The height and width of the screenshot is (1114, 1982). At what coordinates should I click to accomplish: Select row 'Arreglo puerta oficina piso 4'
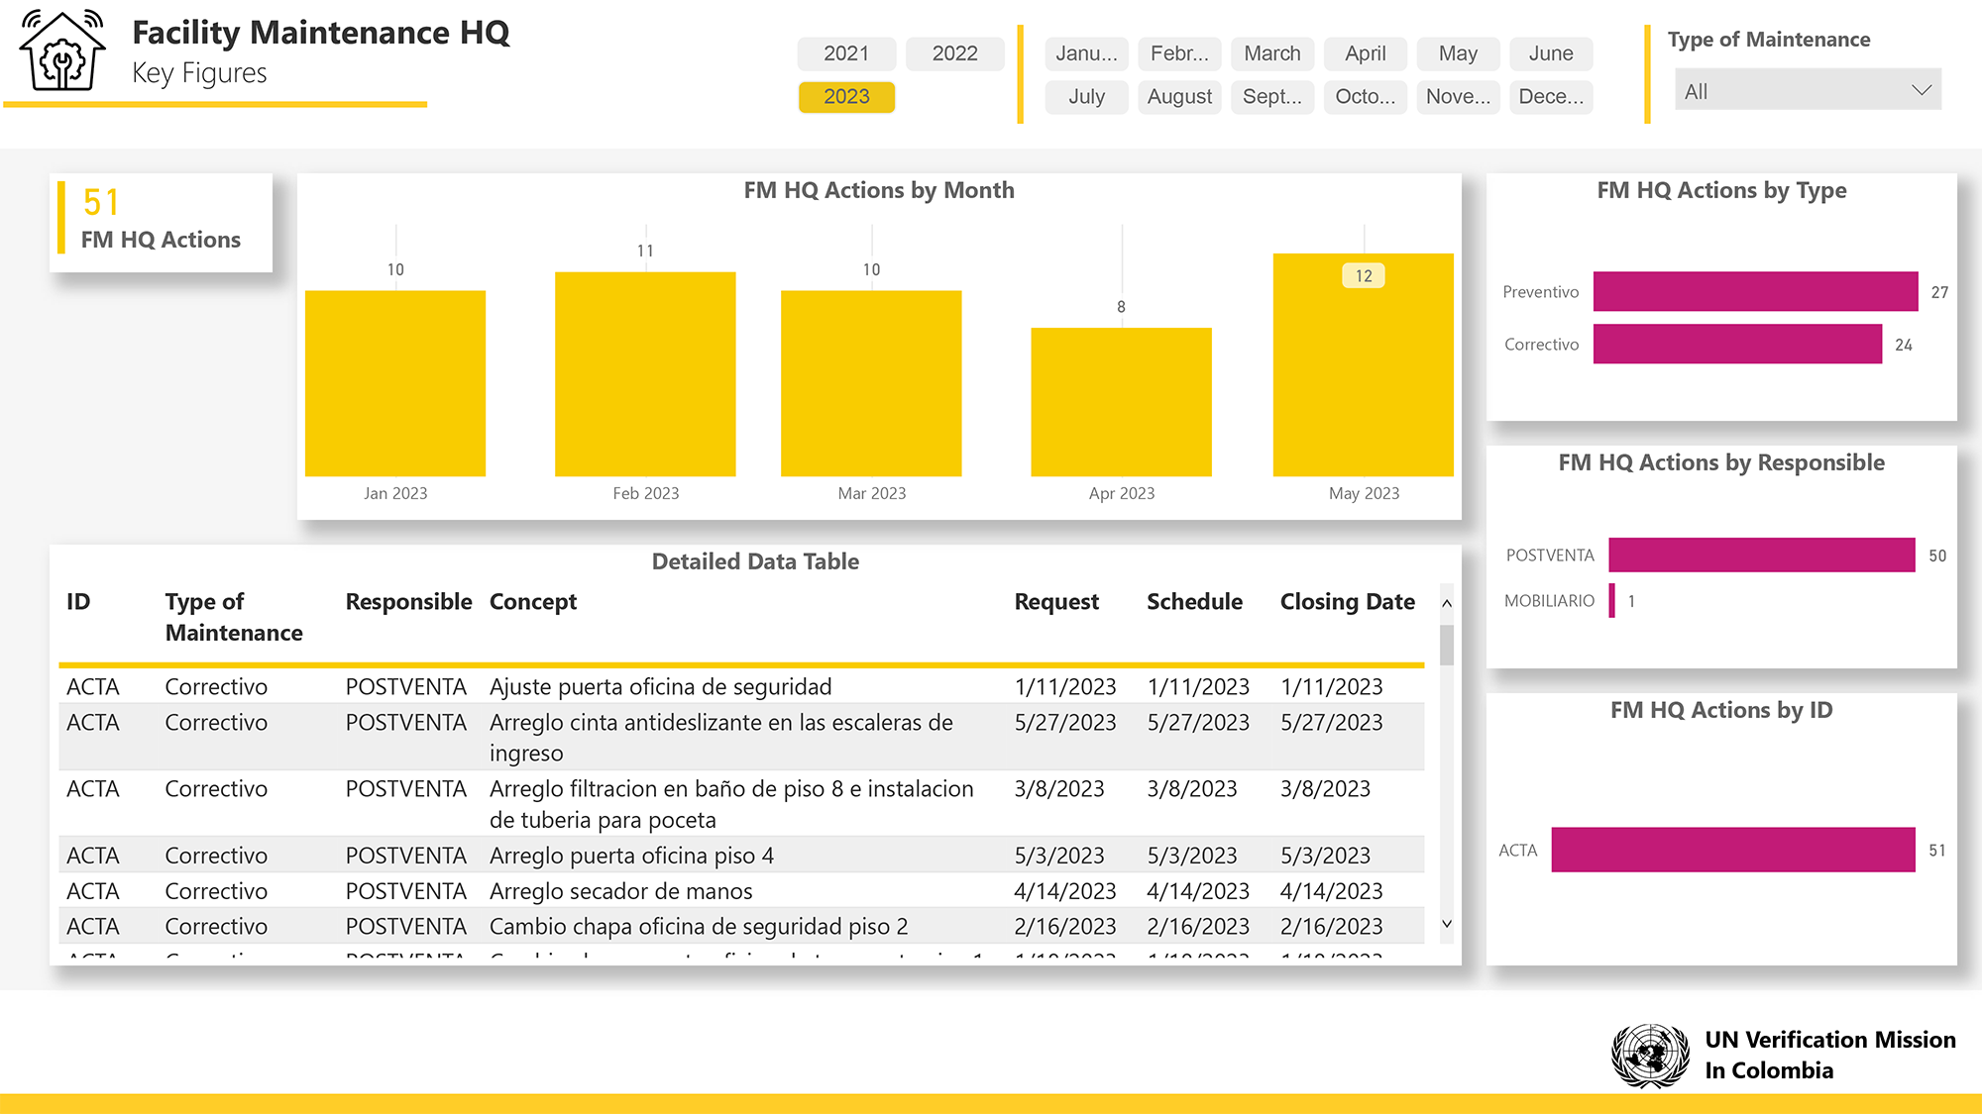pos(741,855)
